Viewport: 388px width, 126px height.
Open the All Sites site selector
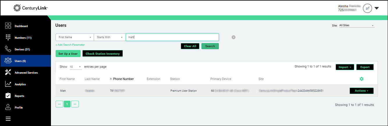pyautogui.click(x=357, y=26)
